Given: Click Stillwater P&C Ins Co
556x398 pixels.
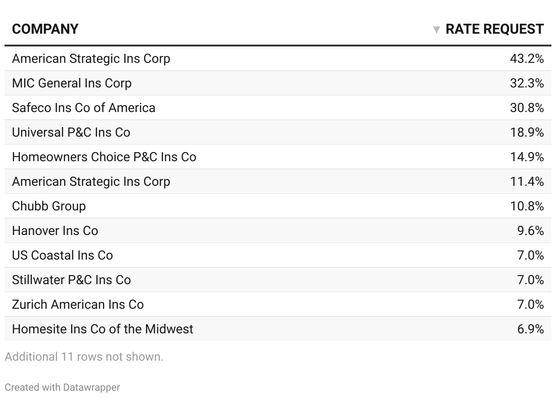Looking at the screenshot, I should coord(71,280).
